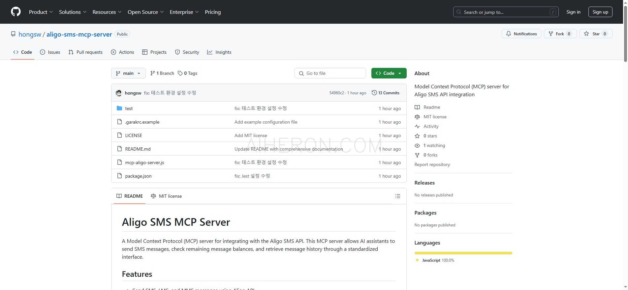628x290 pixels.
Task: Open commit message 'Add example configuration file'
Action: tap(266, 122)
